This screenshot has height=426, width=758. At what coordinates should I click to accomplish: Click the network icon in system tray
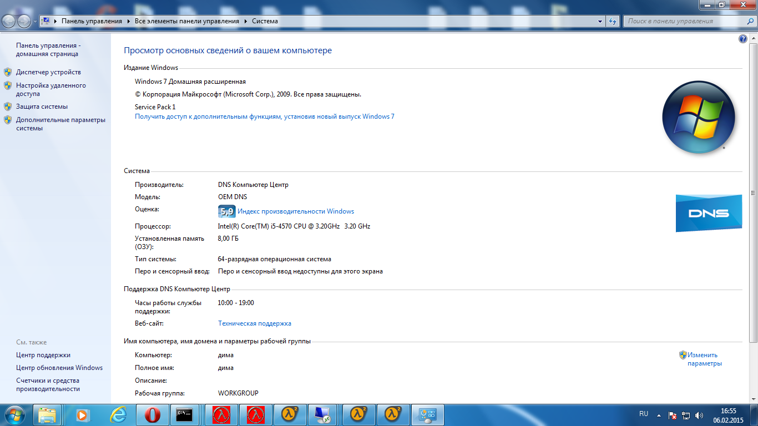tap(686, 415)
